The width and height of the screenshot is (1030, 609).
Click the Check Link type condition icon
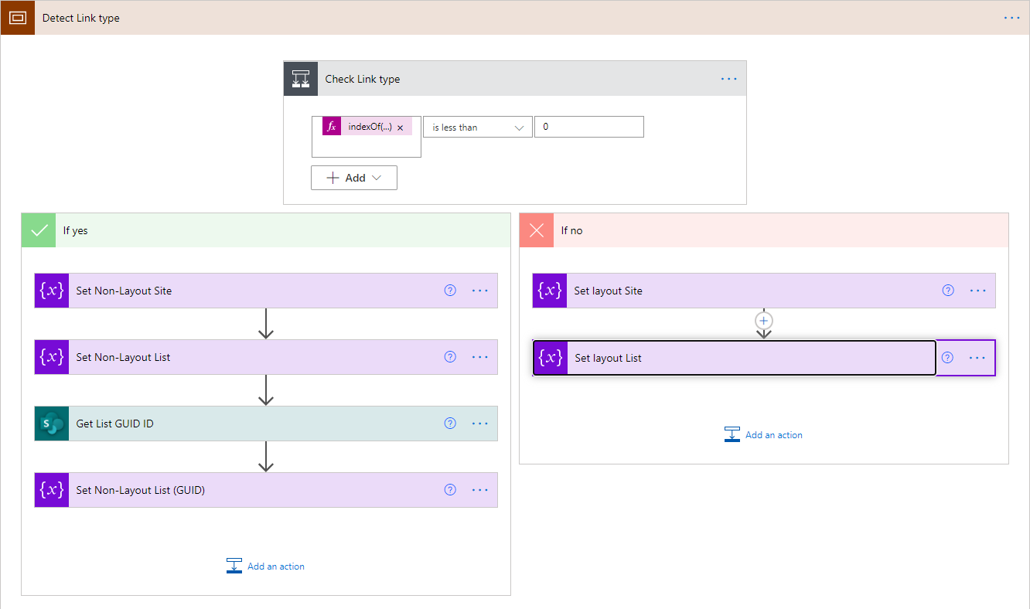pyautogui.click(x=301, y=79)
